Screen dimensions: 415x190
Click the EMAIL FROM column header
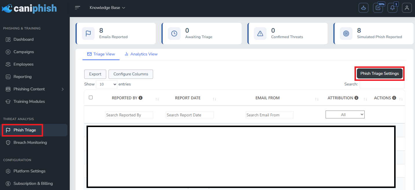(x=267, y=98)
